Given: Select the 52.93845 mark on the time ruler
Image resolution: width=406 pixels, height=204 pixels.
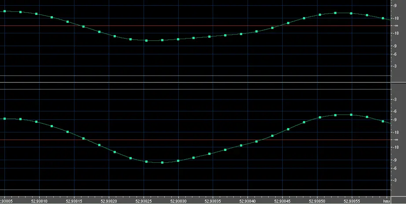Looking at the screenshot, I should (282, 201).
